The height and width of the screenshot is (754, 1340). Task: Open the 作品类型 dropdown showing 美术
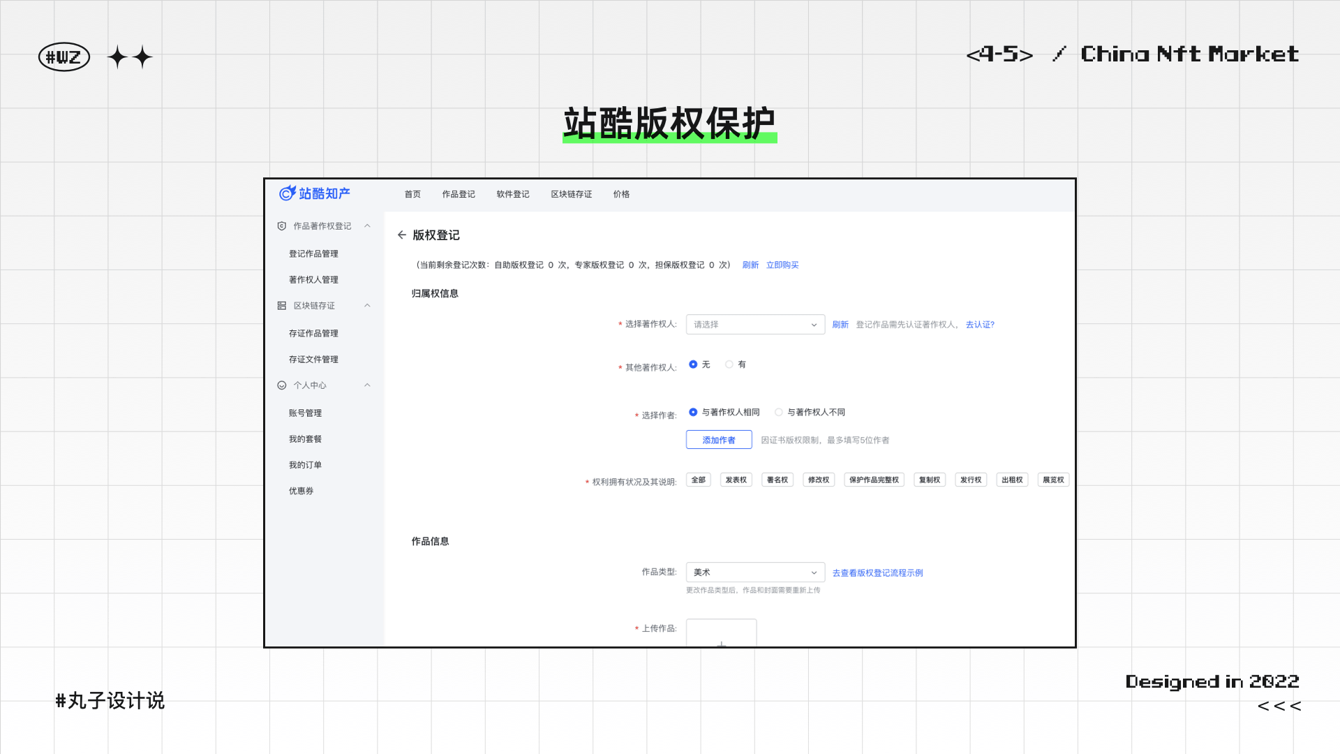pyautogui.click(x=755, y=572)
